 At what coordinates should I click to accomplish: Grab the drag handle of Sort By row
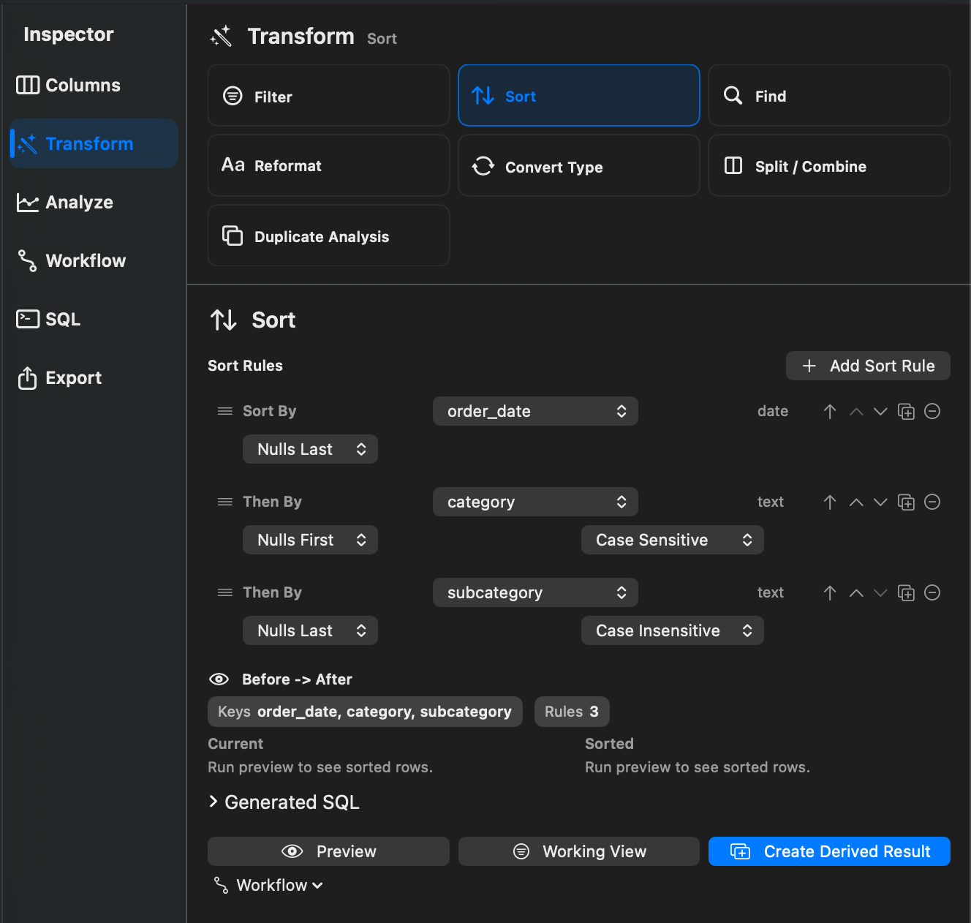point(225,411)
